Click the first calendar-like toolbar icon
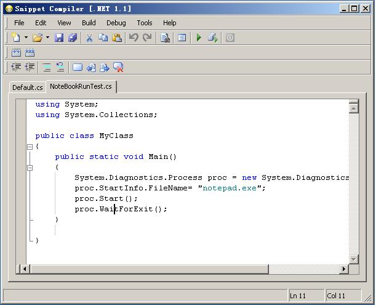Screen dimensions: 376x305 pos(16,52)
